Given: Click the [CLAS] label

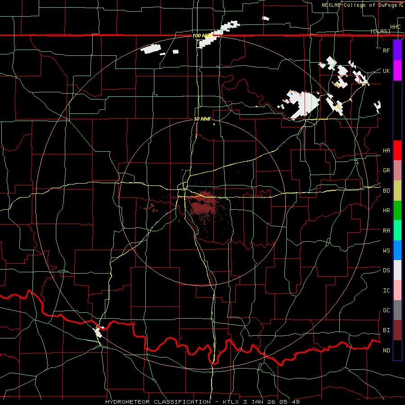Looking at the screenshot, I should 380,31.
